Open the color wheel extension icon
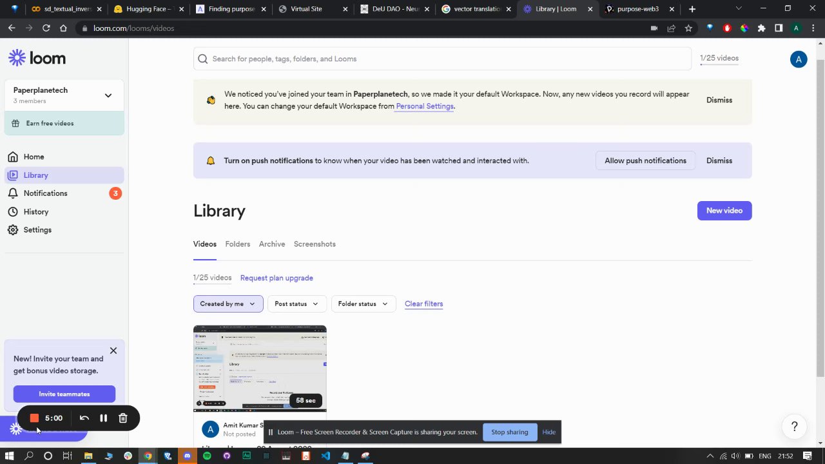 click(x=744, y=28)
